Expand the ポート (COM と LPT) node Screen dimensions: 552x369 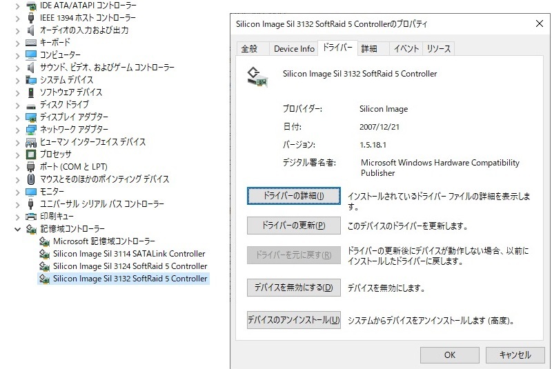click(18, 167)
